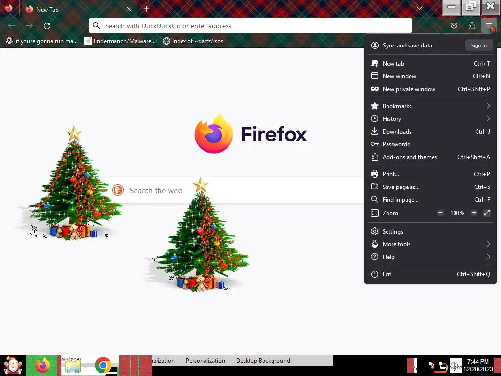Image resolution: width=501 pixels, height=376 pixels.
Task: Zoom in with the plus button
Action: (x=474, y=213)
